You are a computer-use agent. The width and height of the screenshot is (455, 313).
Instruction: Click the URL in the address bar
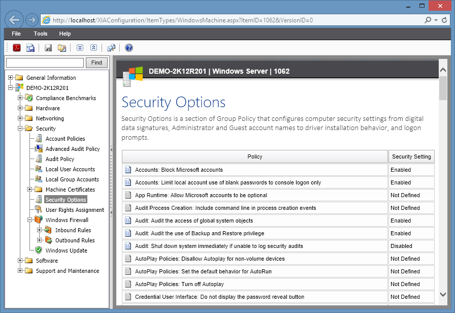click(183, 20)
